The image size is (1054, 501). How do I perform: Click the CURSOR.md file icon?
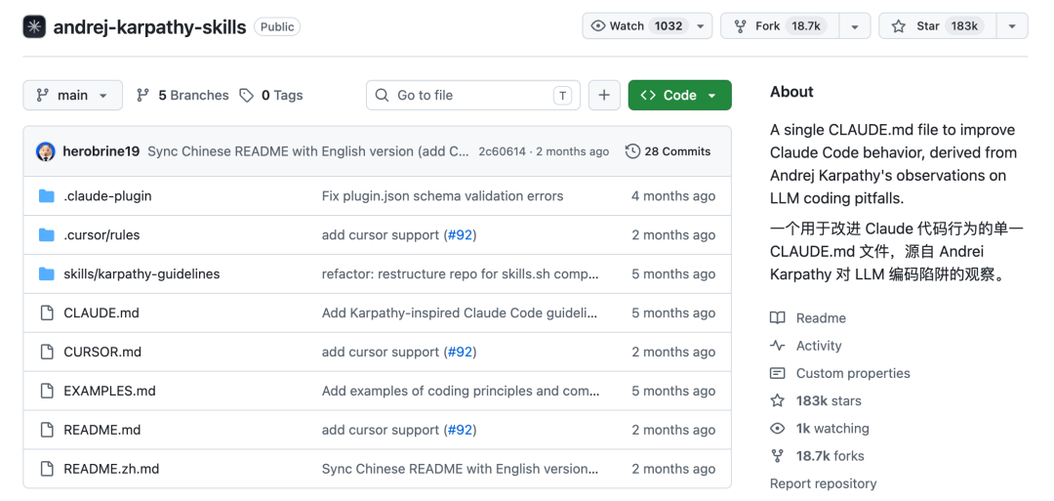click(47, 353)
